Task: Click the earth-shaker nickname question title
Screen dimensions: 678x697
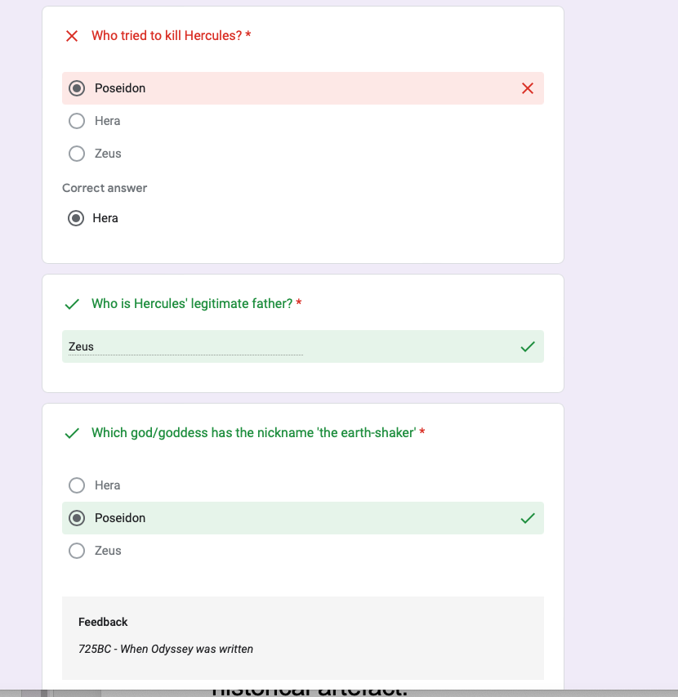Action: [253, 433]
